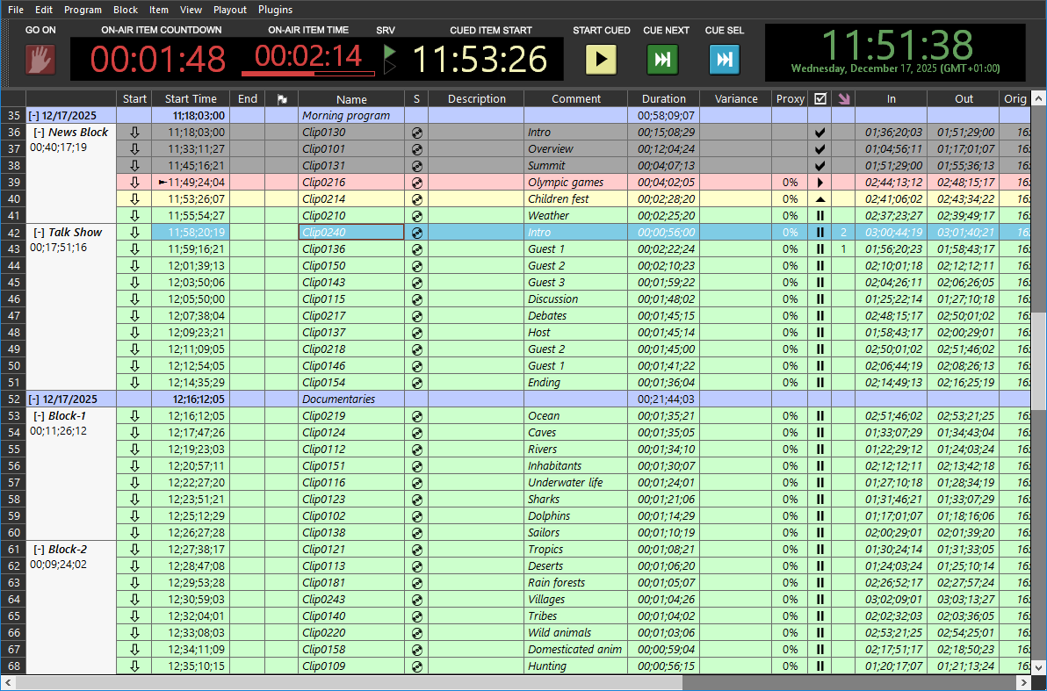Viewport: 1047px width, 691px height.
Task: Collapse the Talk Show block
Action: click(40, 233)
